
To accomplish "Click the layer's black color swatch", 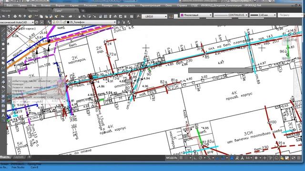I will [68, 22].
